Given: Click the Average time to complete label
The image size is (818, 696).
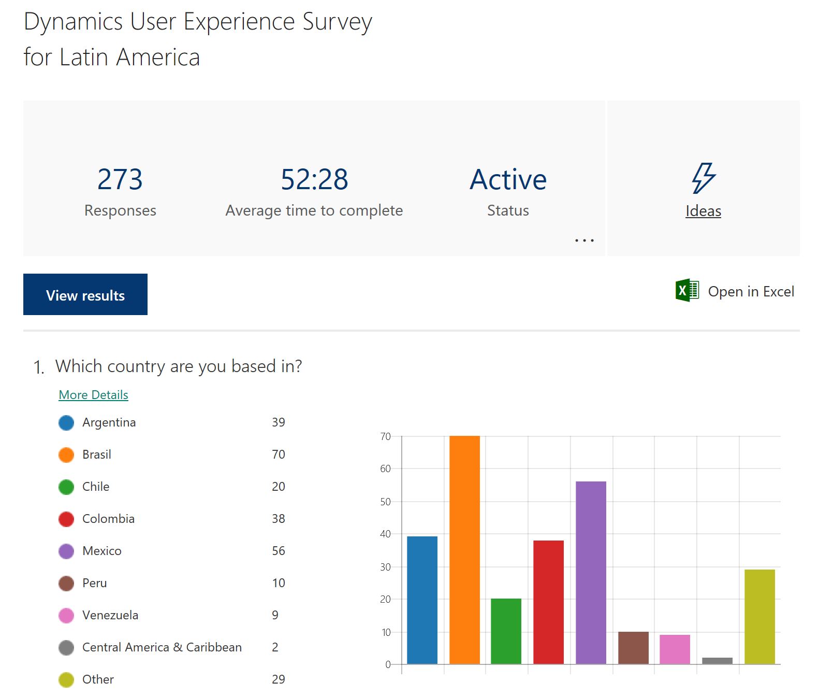Looking at the screenshot, I should tap(314, 210).
